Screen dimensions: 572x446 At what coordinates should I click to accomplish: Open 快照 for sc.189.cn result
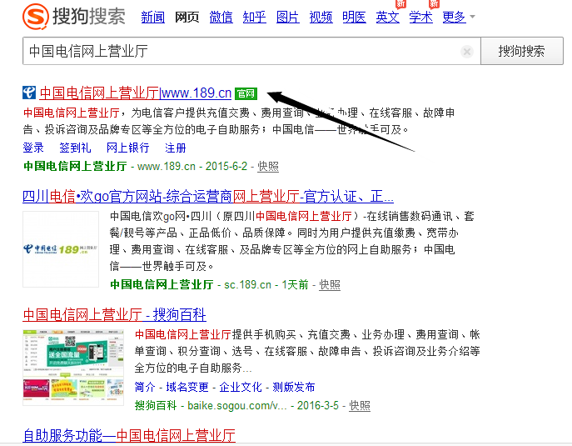click(x=330, y=284)
